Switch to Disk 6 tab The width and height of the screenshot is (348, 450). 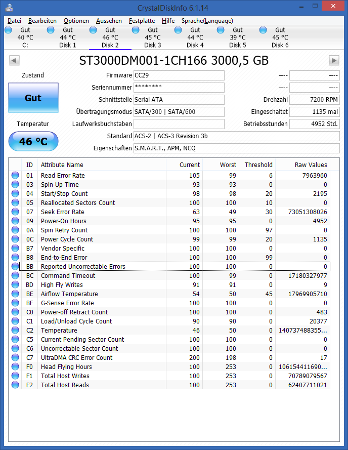[280, 37]
